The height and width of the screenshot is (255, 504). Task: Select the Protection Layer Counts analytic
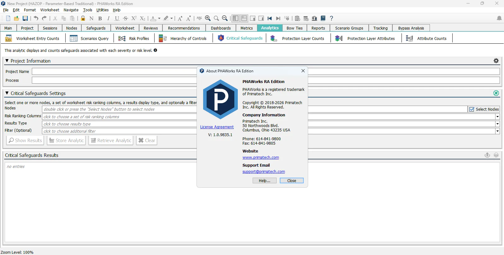coord(297,38)
